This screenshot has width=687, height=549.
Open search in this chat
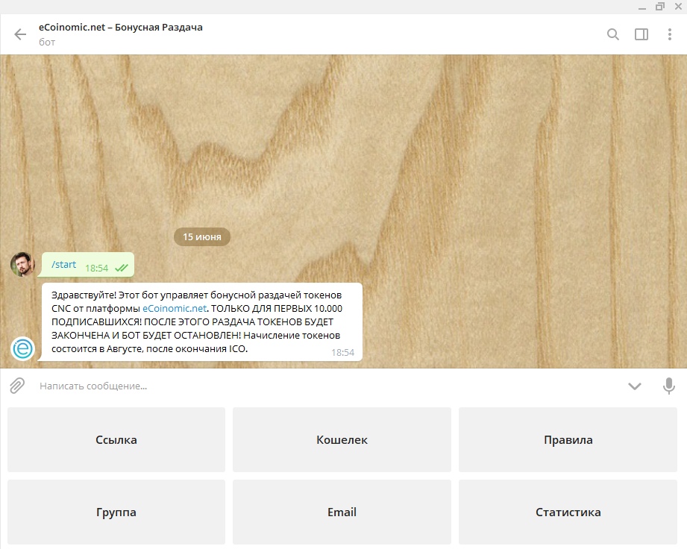click(x=613, y=34)
